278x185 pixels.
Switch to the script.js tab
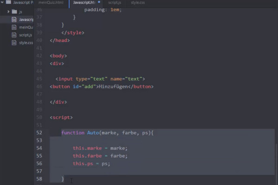[x=114, y=3]
